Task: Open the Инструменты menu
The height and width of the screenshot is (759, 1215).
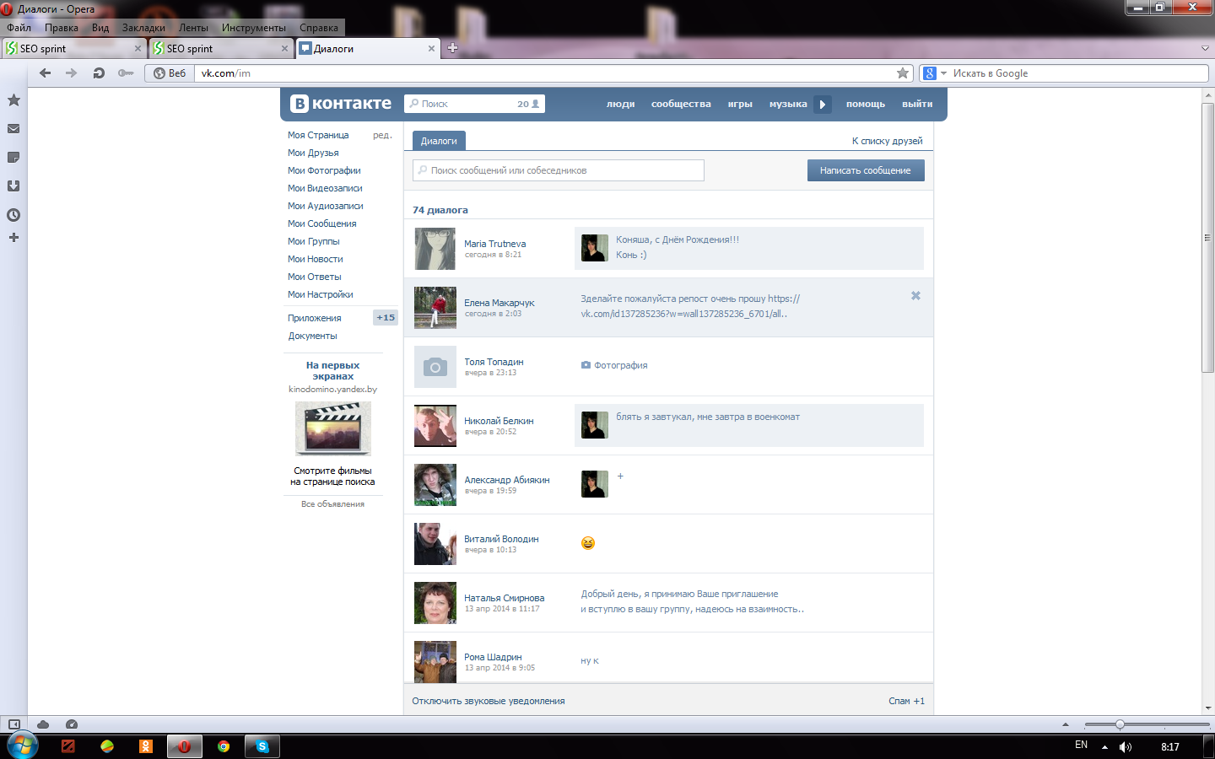Action: pyautogui.click(x=254, y=28)
